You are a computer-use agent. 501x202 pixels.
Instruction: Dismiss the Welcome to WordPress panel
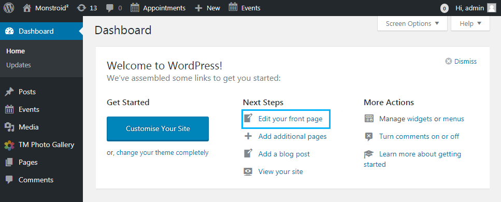tap(465, 61)
